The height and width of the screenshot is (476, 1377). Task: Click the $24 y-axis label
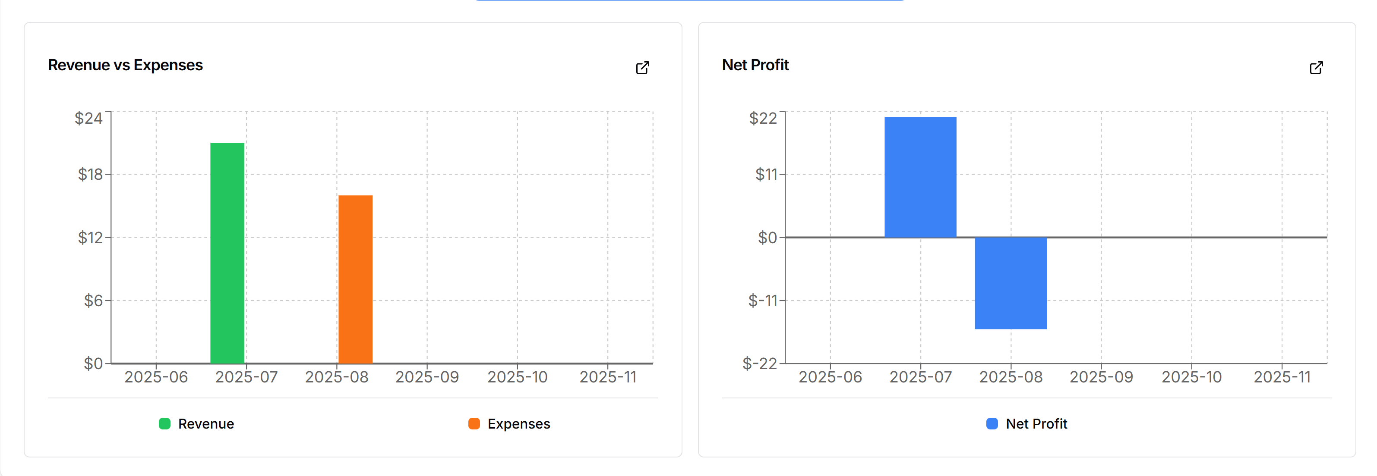[x=88, y=118]
